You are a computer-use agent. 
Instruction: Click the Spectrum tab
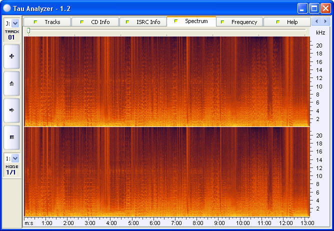tap(191, 21)
